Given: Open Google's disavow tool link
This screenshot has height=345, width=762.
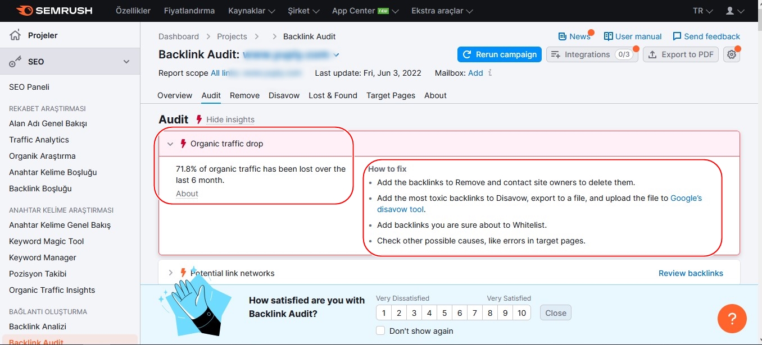Looking at the screenshot, I should 539,204.
